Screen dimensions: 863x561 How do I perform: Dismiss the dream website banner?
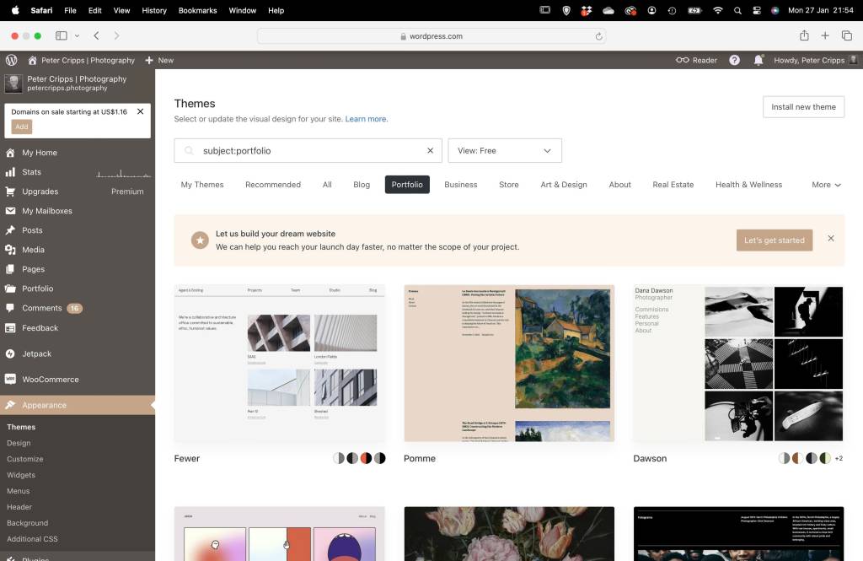(x=831, y=239)
